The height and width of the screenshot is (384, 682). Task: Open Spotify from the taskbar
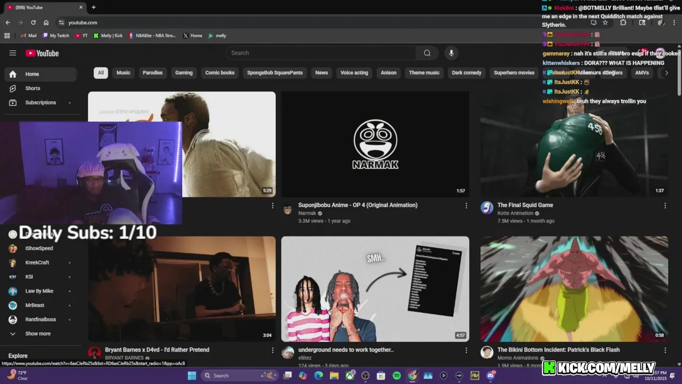[396, 375]
